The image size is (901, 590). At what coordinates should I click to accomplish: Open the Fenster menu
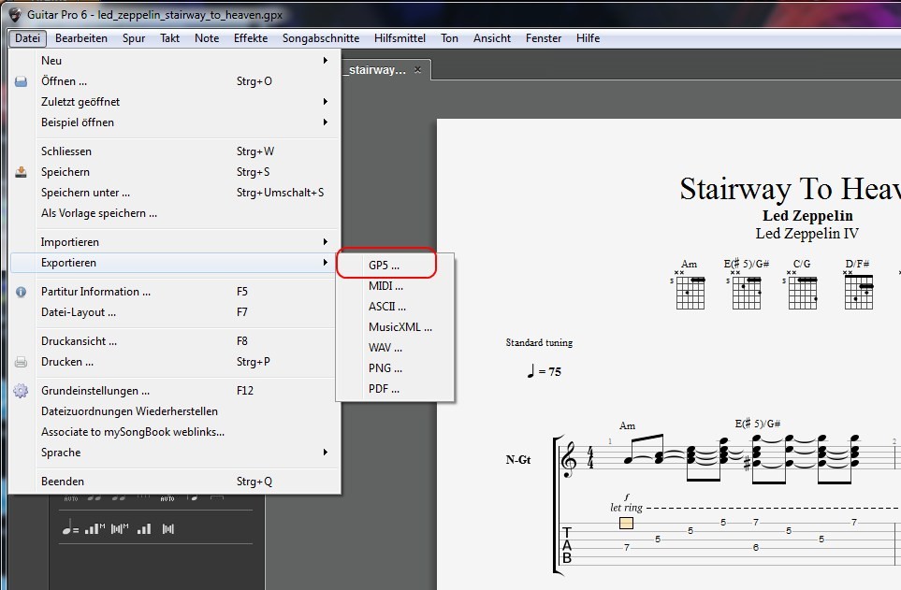point(543,38)
